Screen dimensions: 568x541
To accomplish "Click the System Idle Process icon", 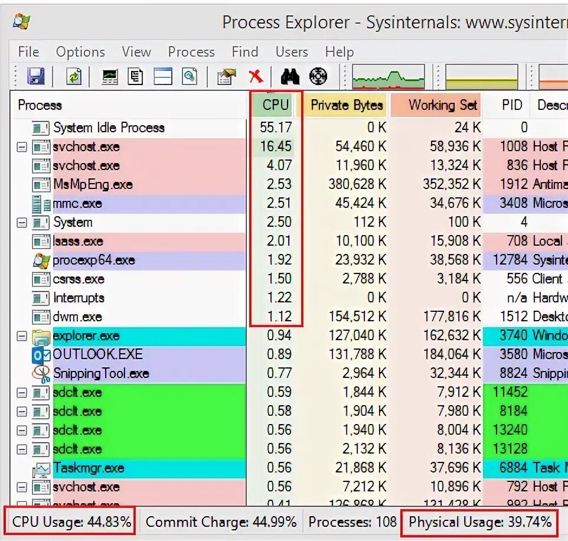I will click(41, 128).
